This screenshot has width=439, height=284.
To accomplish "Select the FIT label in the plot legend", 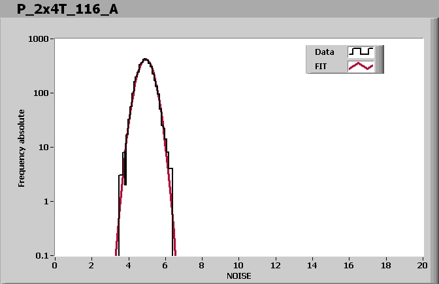I will click(322, 66).
